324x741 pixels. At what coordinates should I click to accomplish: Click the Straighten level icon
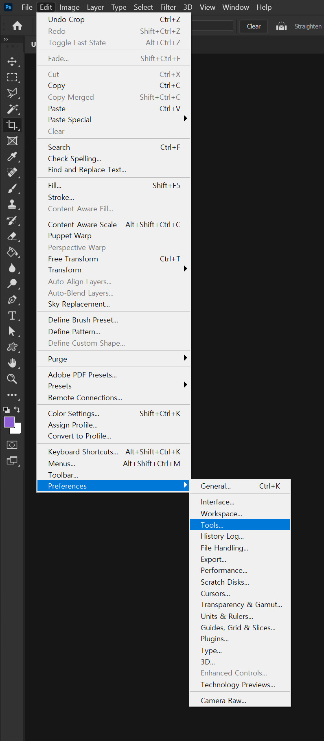281,26
